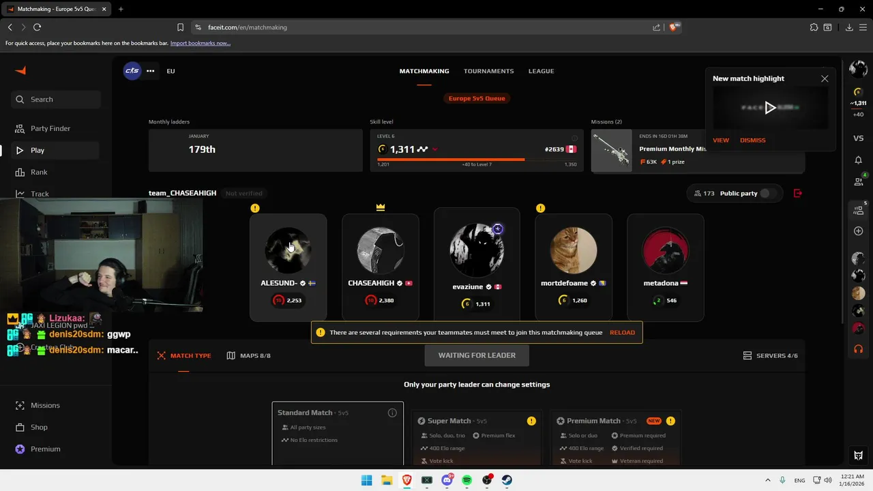
Task: Open Spotify from the taskbar
Action: click(467, 480)
